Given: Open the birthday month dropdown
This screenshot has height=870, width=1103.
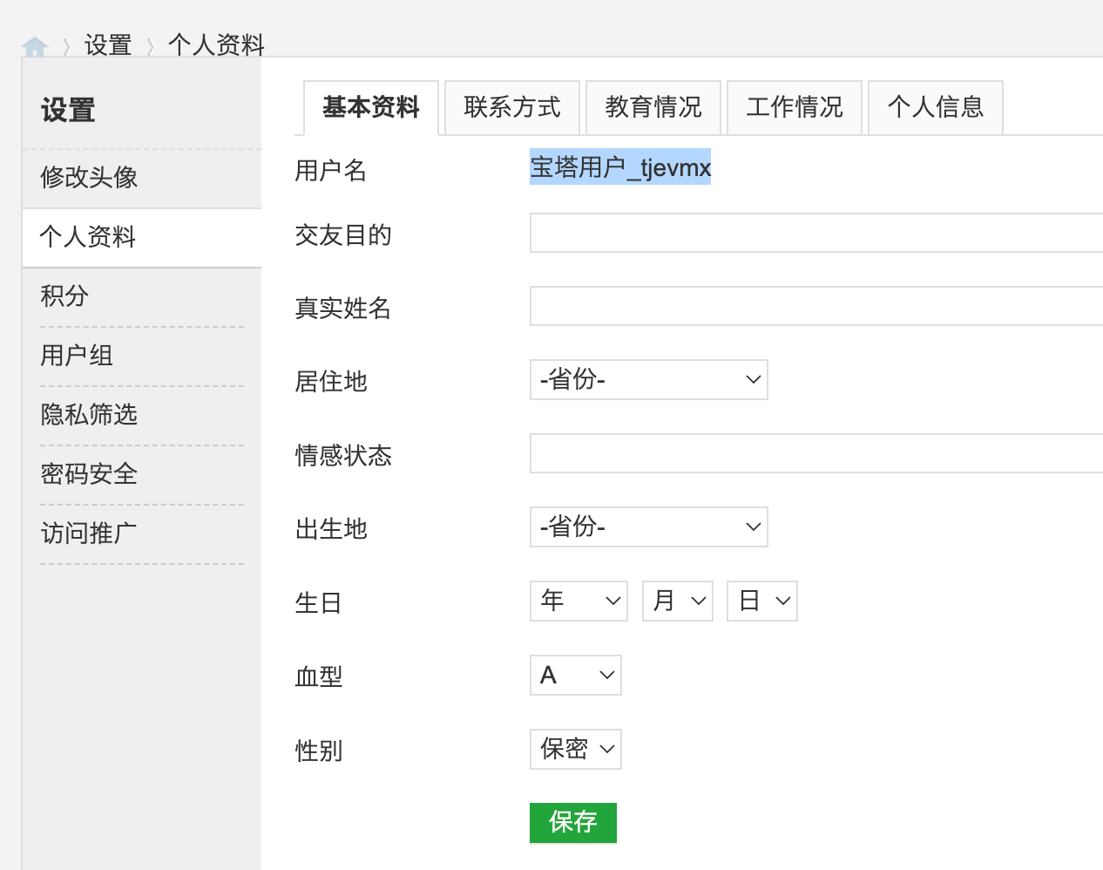Looking at the screenshot, I should click(x=678, y=602).
